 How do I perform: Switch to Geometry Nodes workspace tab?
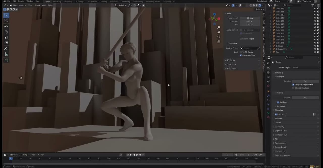click(153, 2)
